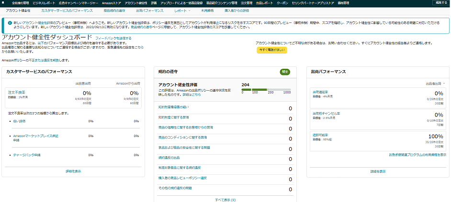Click the account health score progress bar
This screenshot has width=451, height=202.
click(x=266, y=89)
